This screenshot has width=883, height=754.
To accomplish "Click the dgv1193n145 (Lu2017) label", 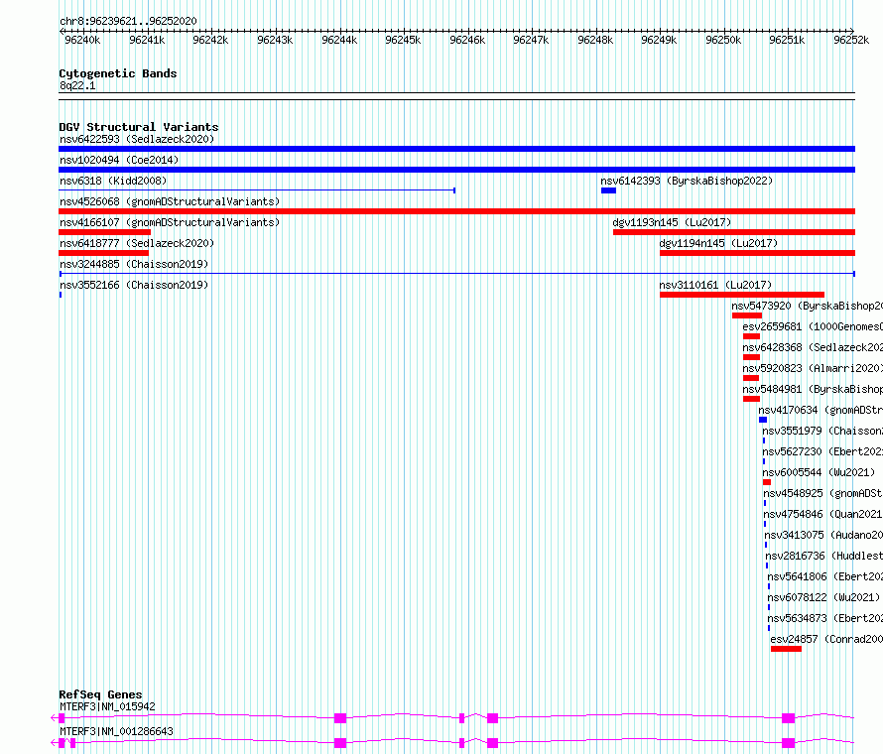I will (x=672, y=222).
